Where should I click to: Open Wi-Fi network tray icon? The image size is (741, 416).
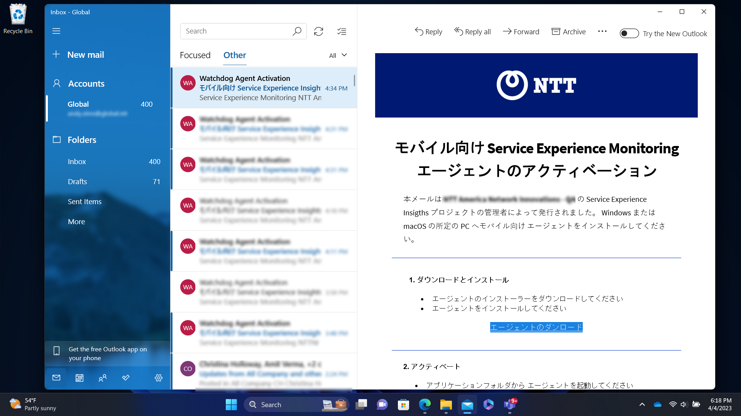point(673,404)
